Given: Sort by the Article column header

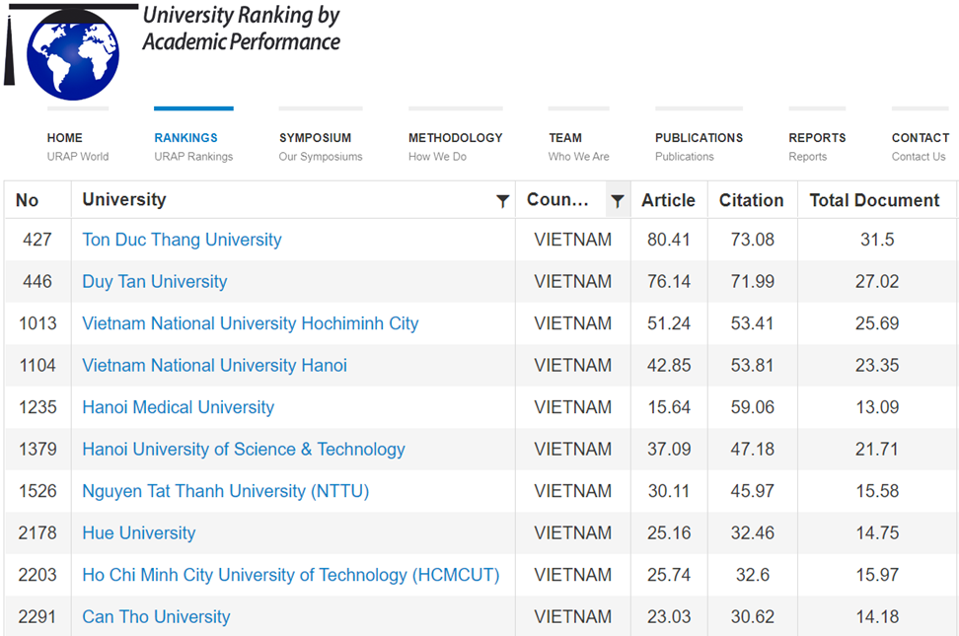Looking at the screenshot, I should [668, 200].
